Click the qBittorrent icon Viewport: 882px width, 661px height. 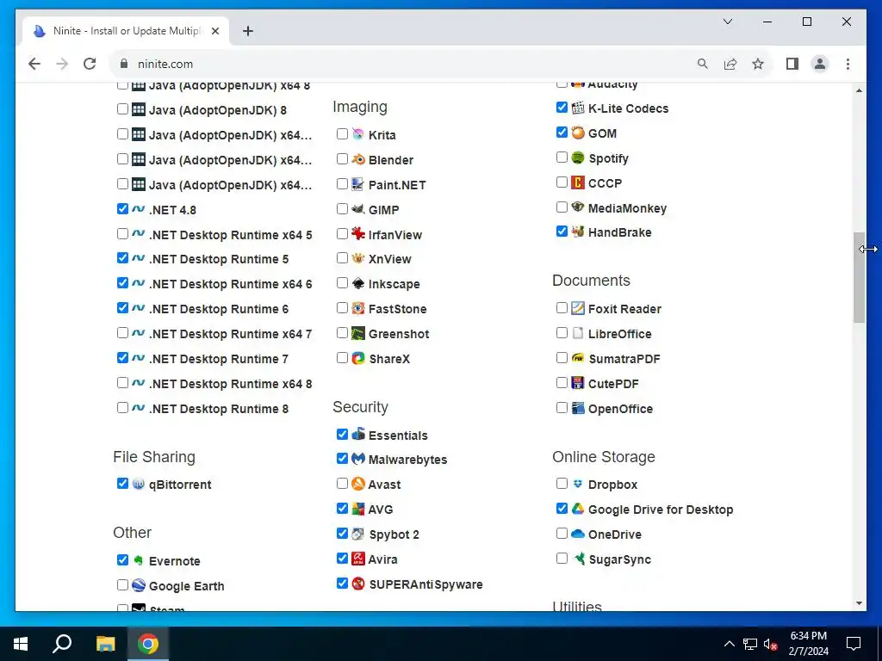(139, 484)
